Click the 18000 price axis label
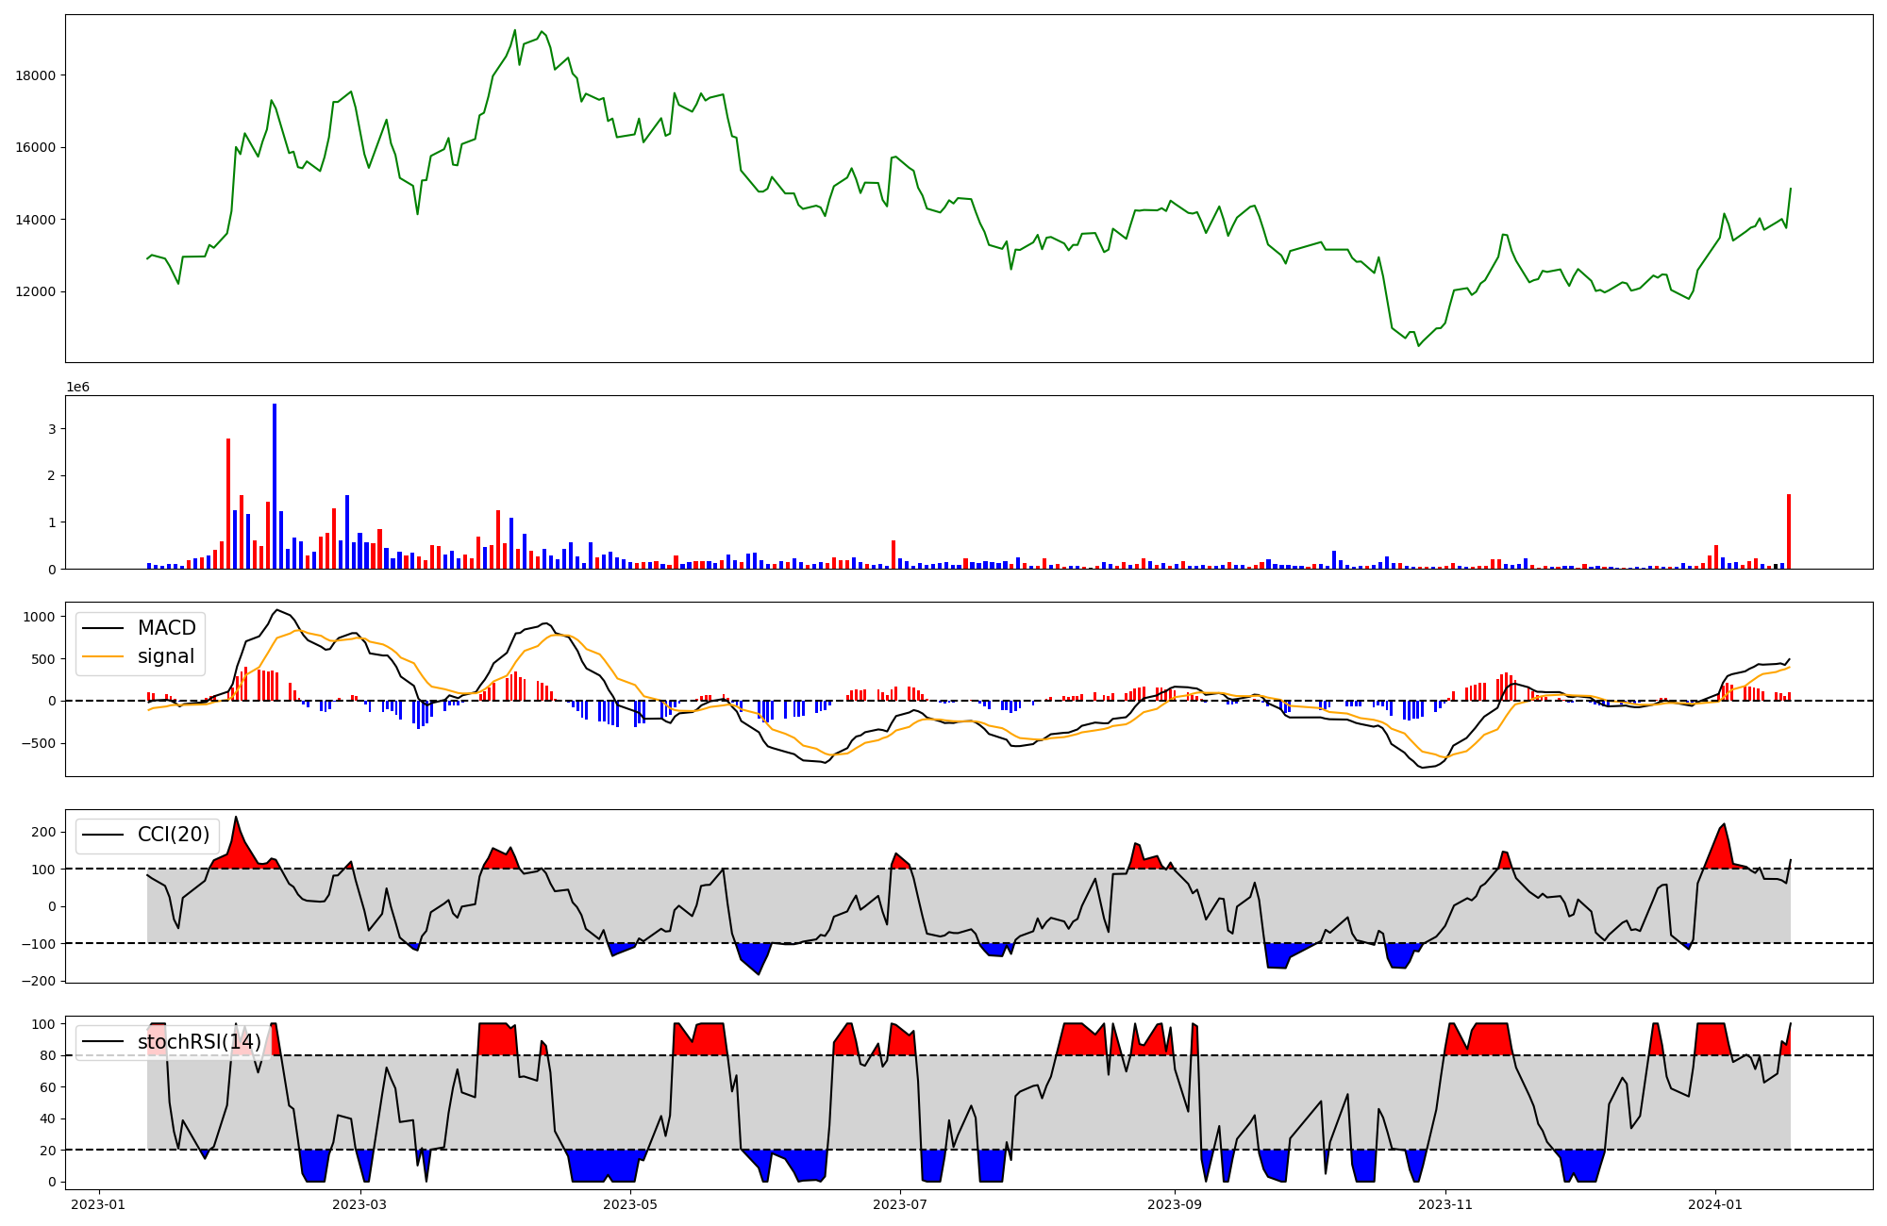 coord(35,75)
